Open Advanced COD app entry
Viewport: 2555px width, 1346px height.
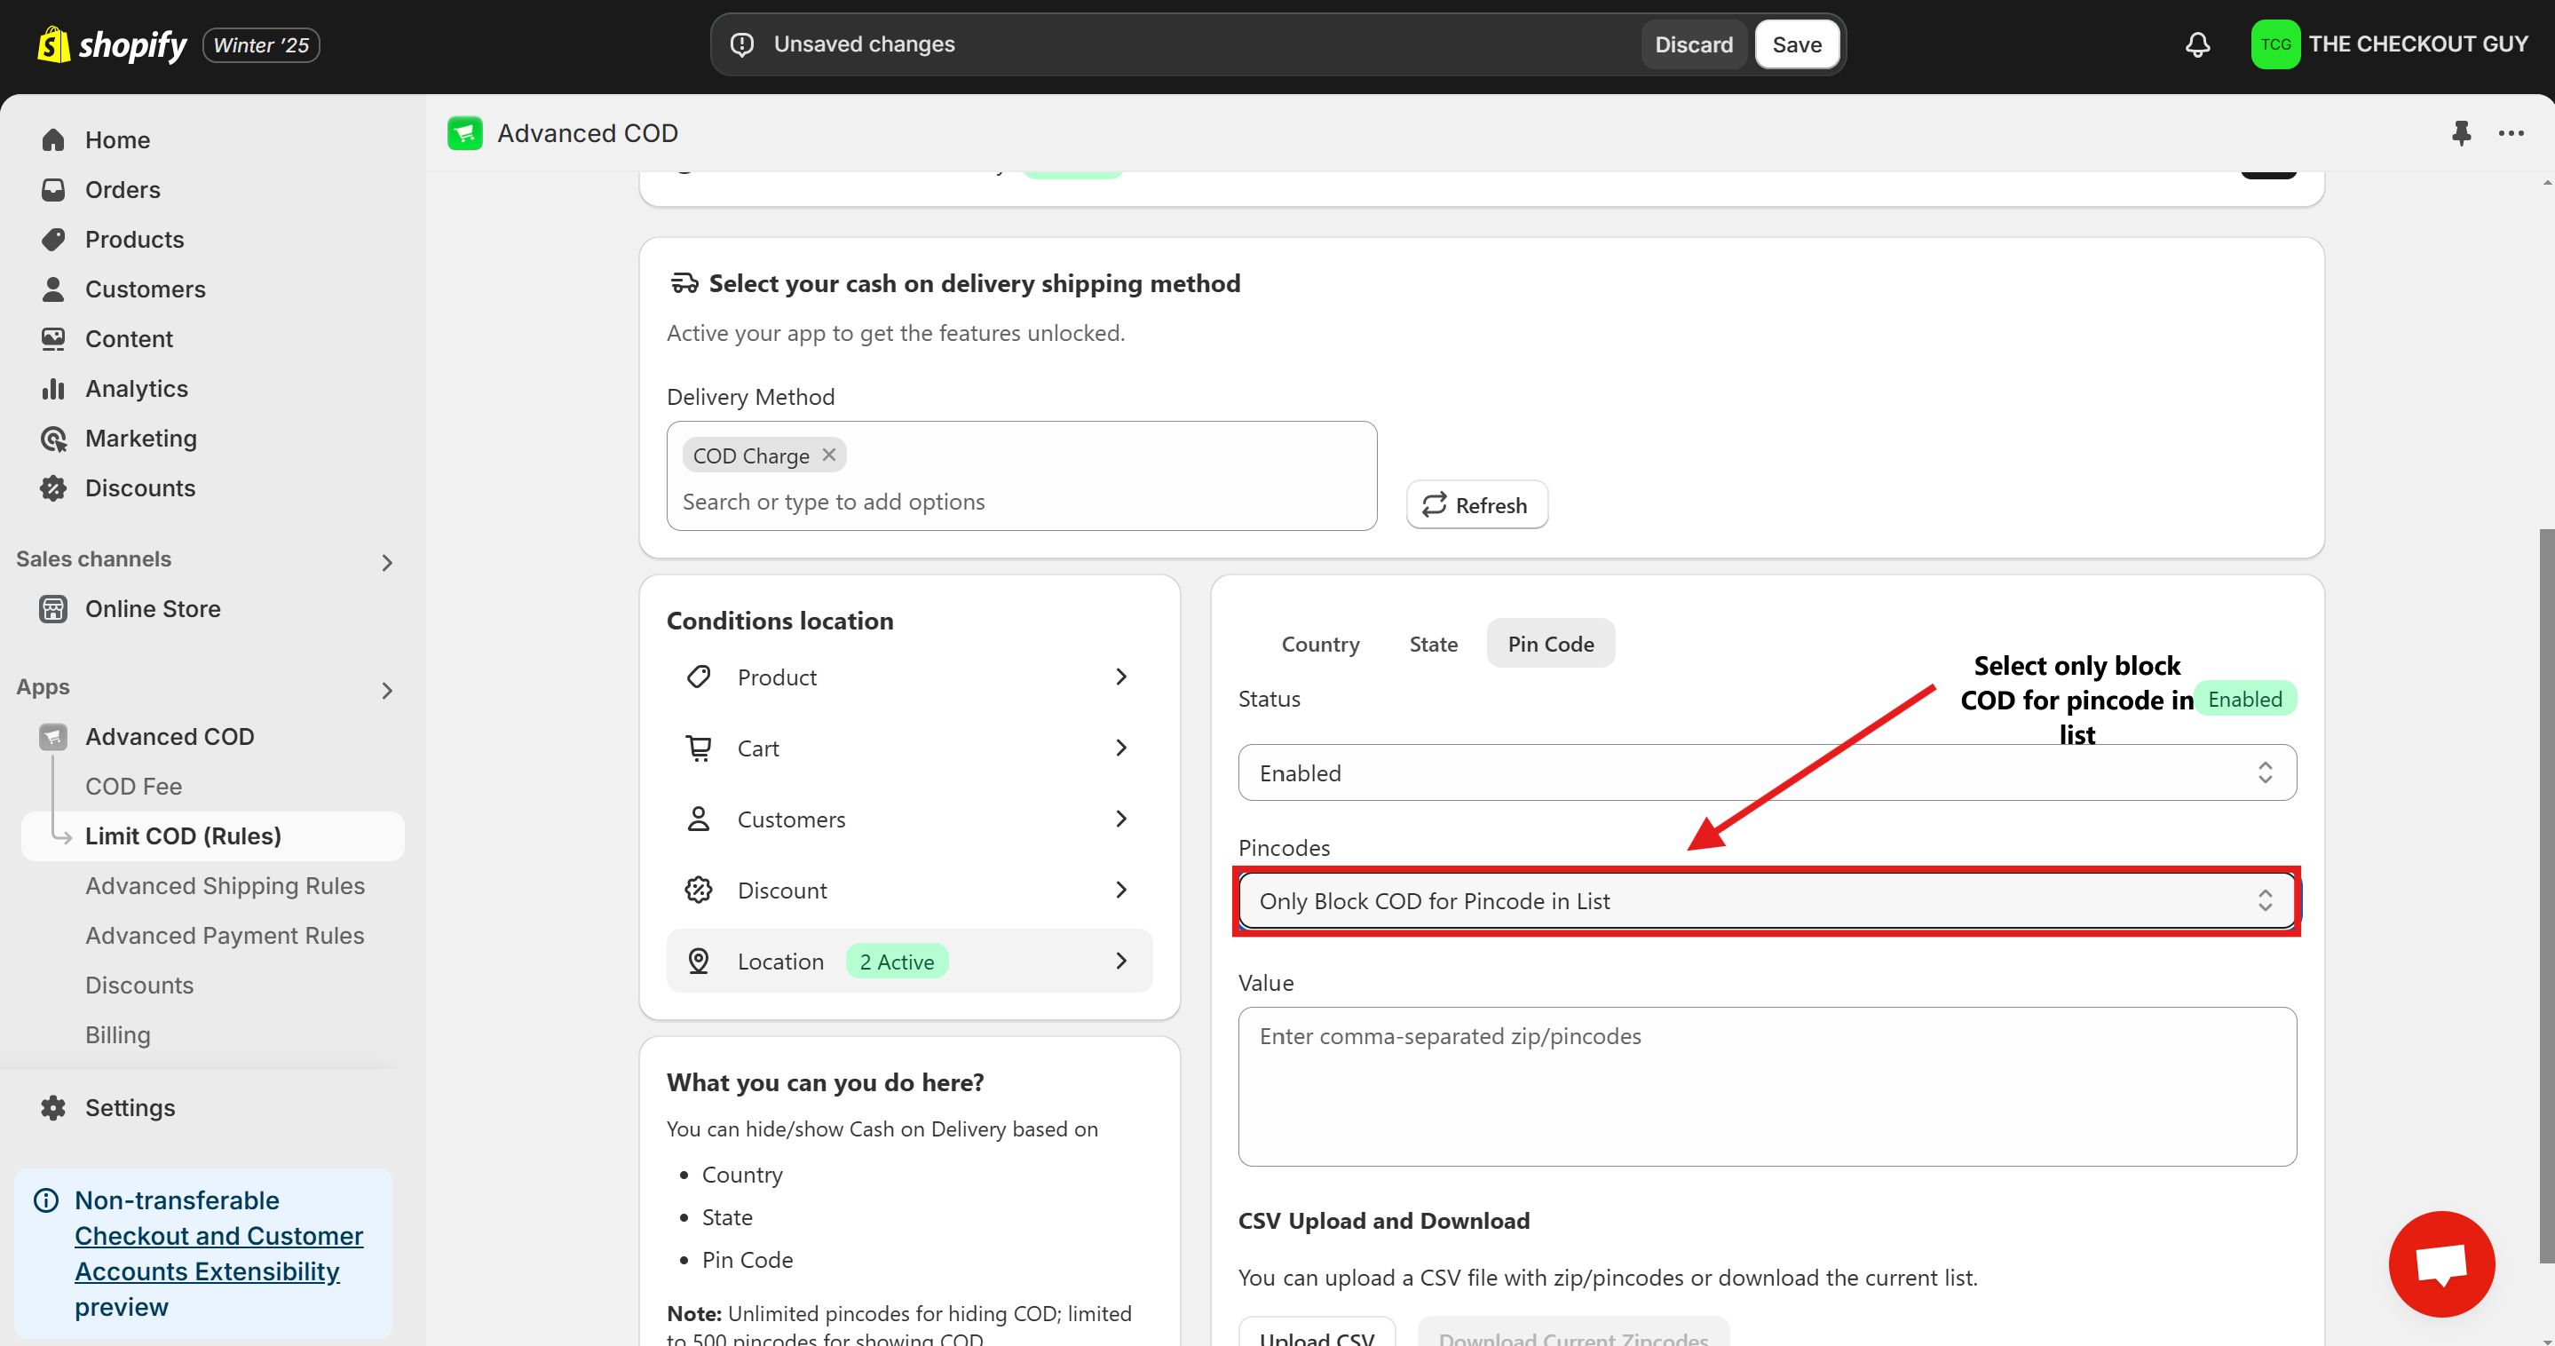point(170,736)
